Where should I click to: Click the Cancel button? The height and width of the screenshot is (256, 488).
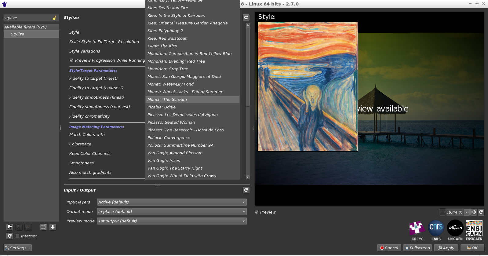point(389,248)
